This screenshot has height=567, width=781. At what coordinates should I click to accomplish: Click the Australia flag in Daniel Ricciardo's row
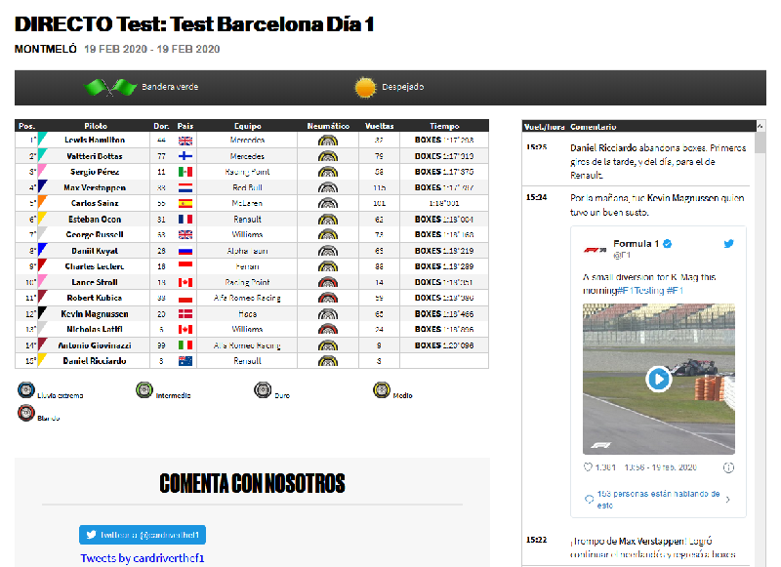pyautogui.click(x=185, y=361)
